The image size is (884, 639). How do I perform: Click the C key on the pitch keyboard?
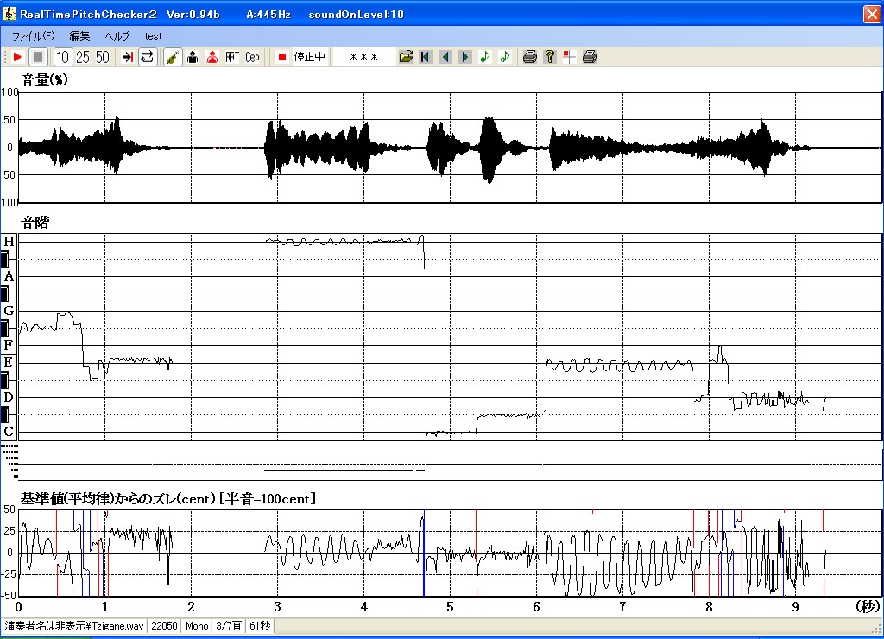9,432
